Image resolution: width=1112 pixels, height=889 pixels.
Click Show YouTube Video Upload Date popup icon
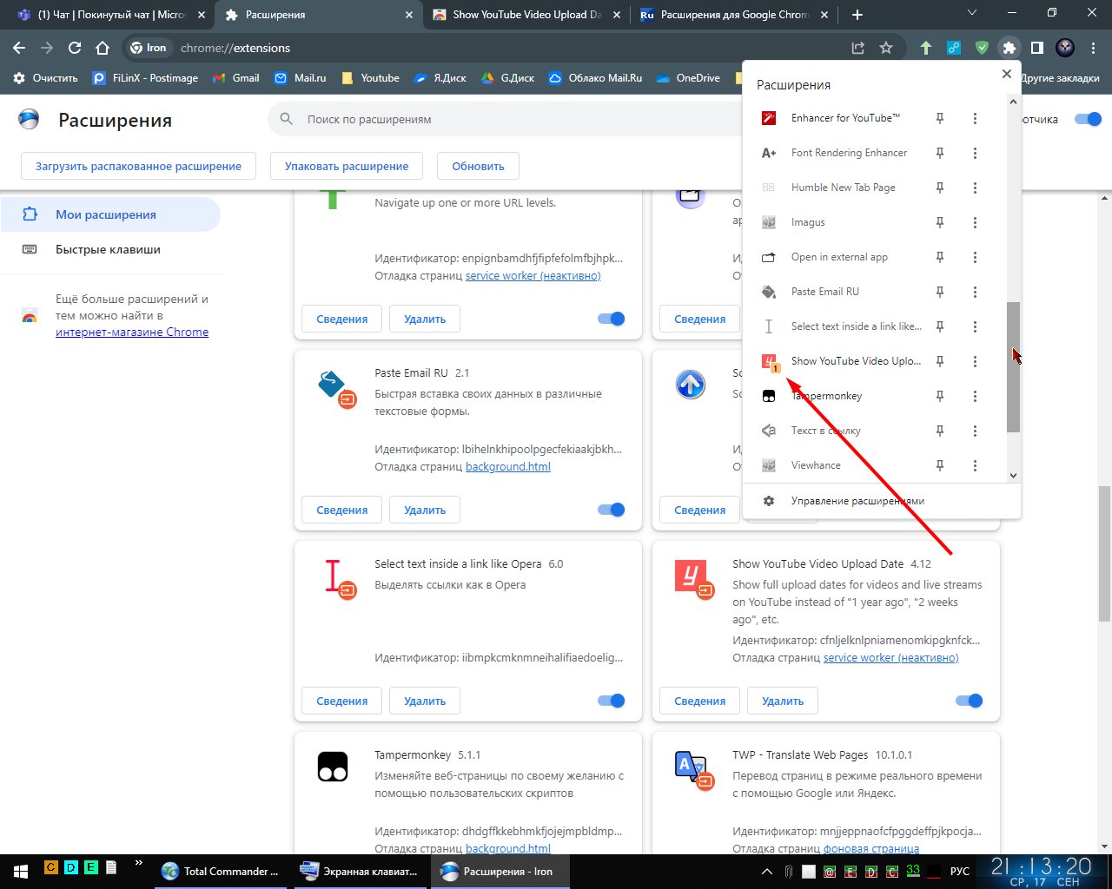[769, 361]
